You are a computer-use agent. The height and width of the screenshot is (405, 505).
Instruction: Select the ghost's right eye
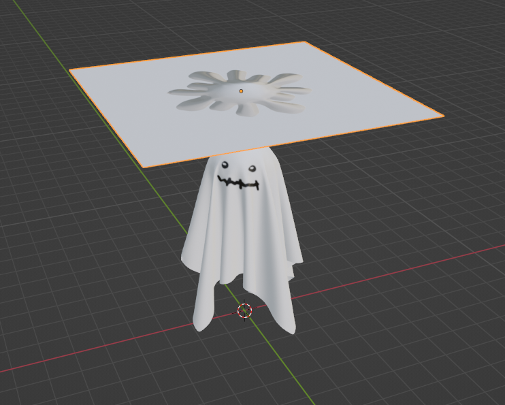pyautogui.click(x=252, y=169)
